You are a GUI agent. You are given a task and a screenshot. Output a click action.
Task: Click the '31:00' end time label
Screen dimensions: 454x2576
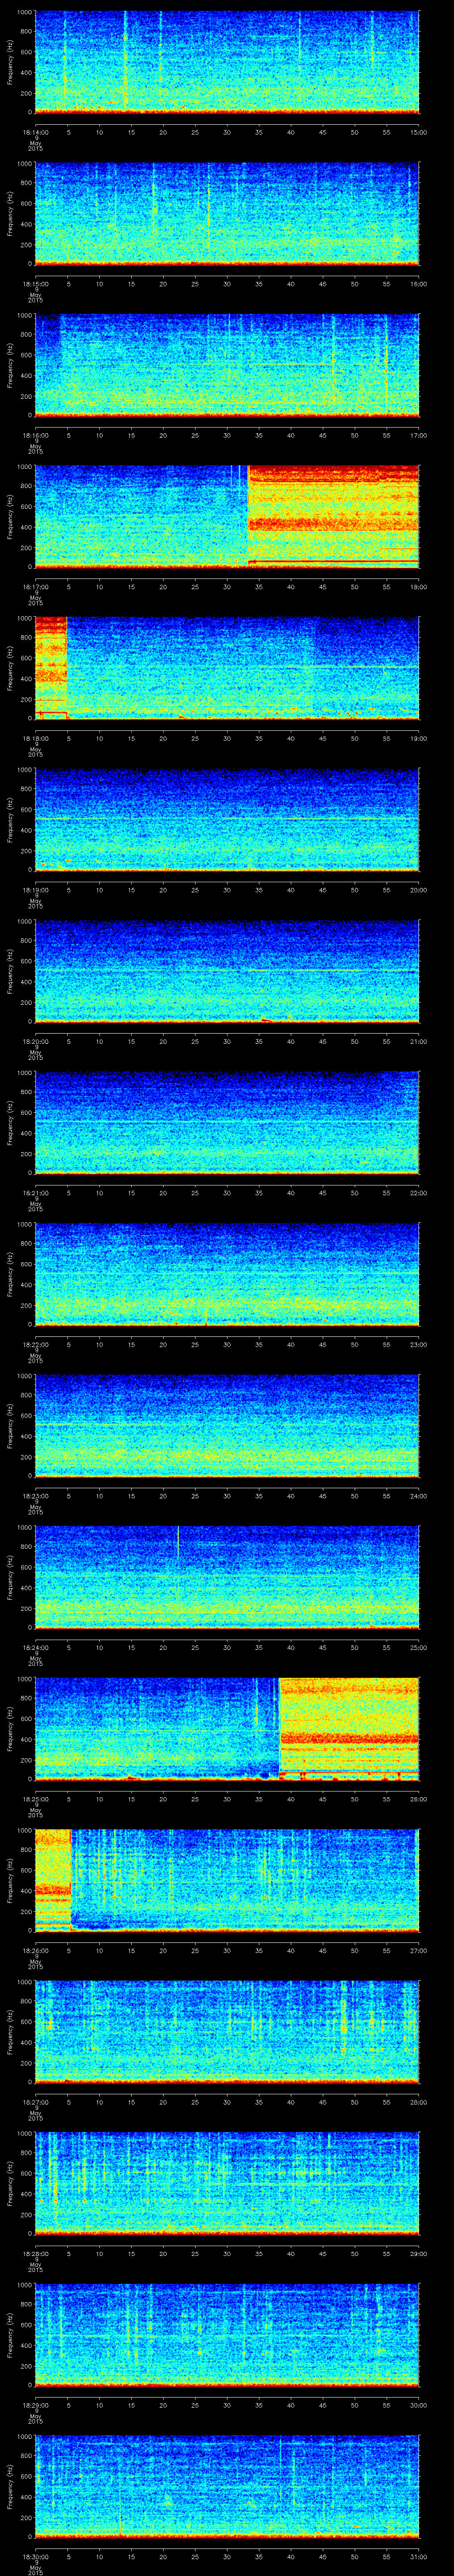pyautogui.click(x=419, y=2556)
